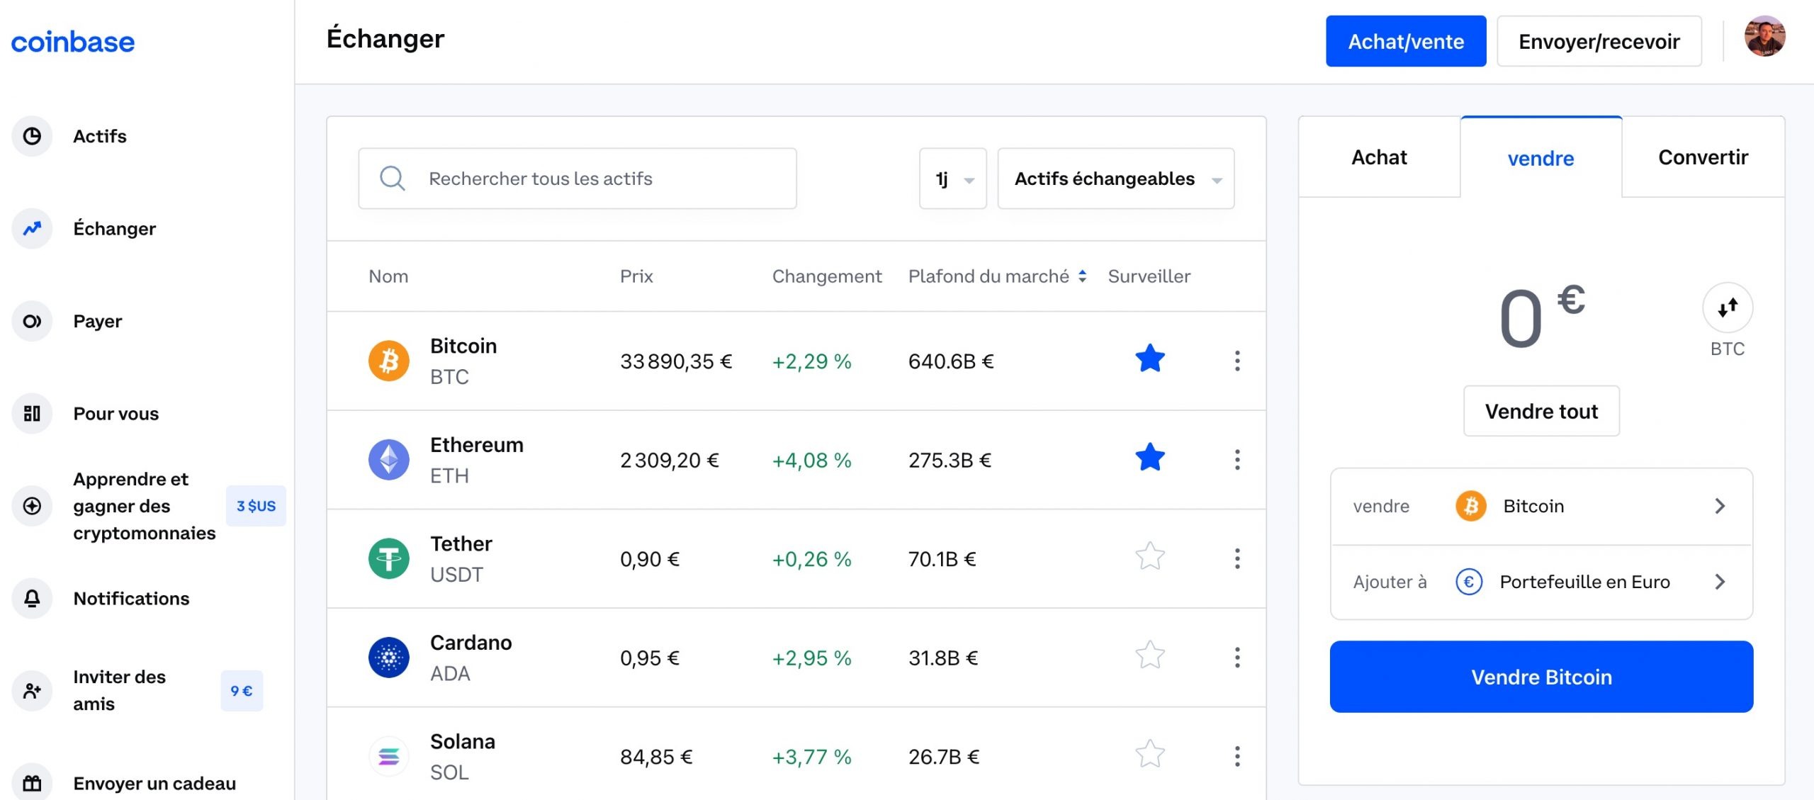Screen dimensions: 1814x800
Task: Click the Surveiller column header
Action: [1149, 276]
